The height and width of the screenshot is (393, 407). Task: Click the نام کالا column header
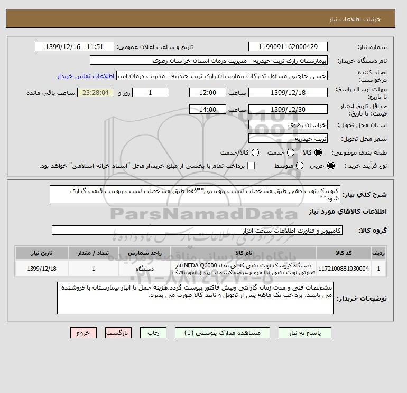click(244, 253)
